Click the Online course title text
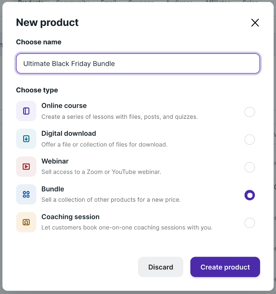Screen dimensions: 276x294 tap(64, 106)
